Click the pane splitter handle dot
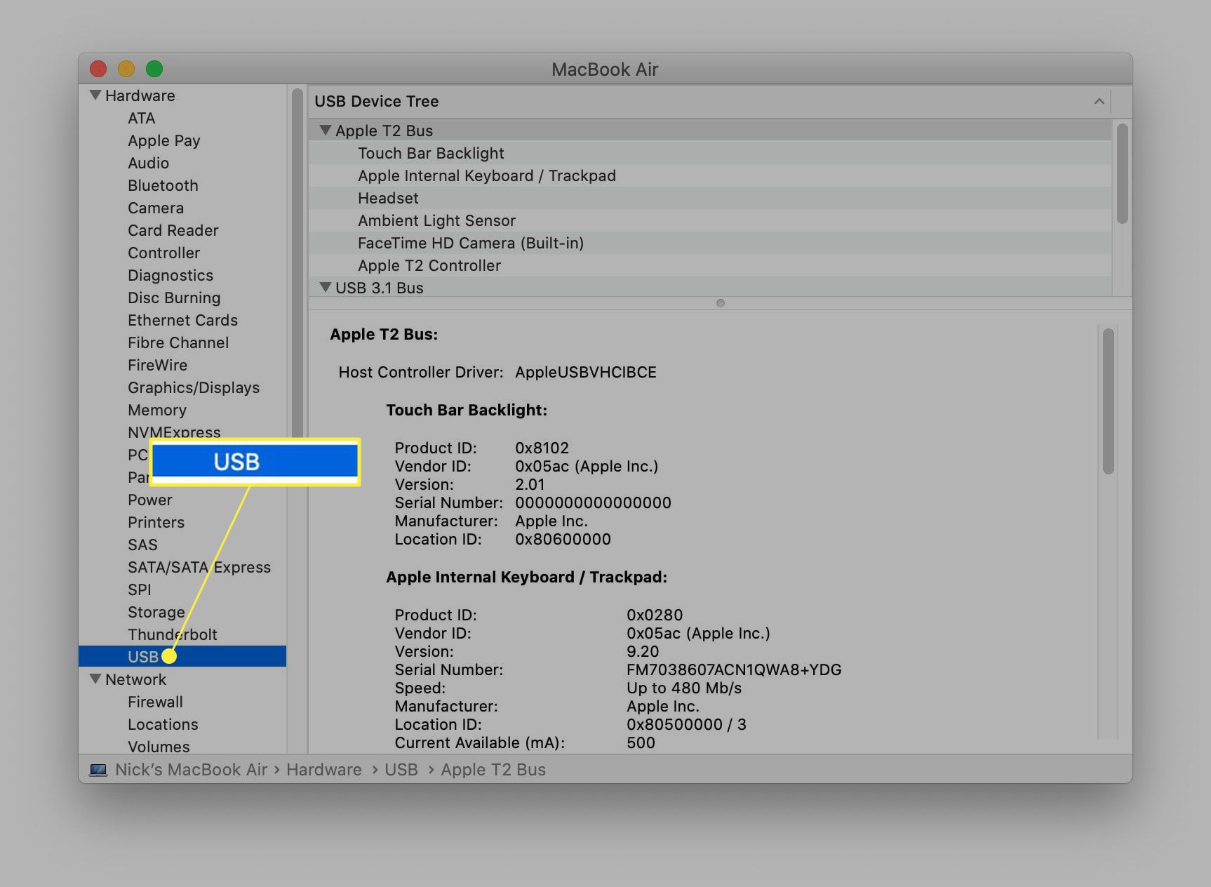The width and height of the screenshot is (1211, 887). pyautogui.click(x=720, y=303)
